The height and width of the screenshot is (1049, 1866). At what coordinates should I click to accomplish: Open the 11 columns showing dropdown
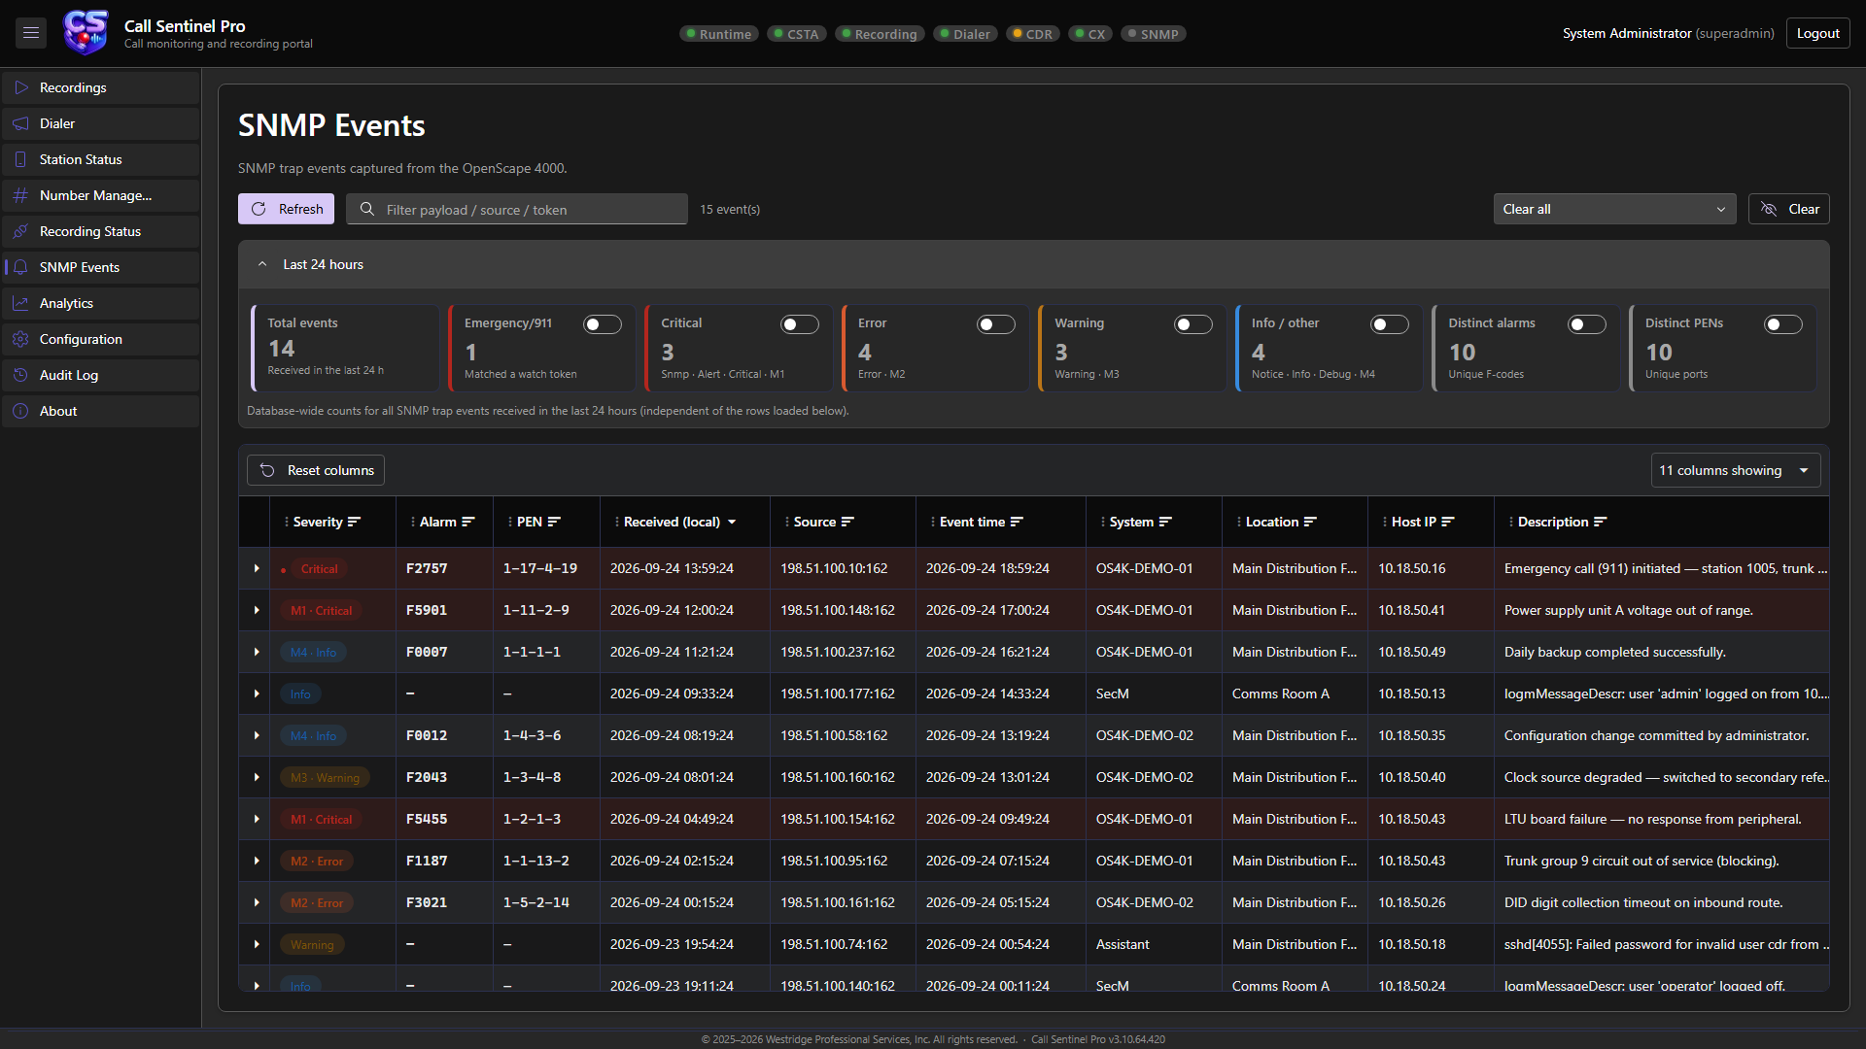(1735, 470)
